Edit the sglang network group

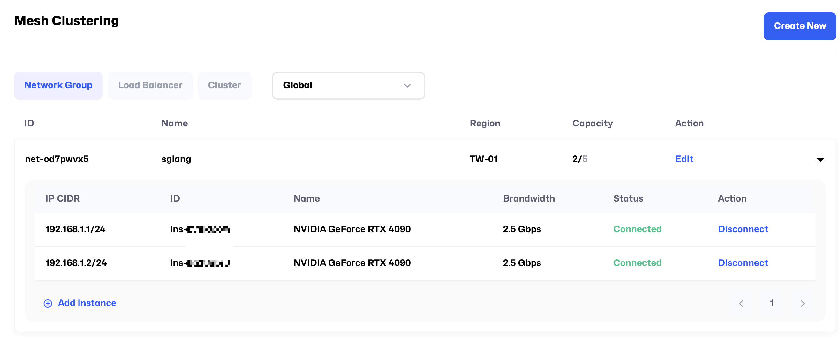pos(684,159)
